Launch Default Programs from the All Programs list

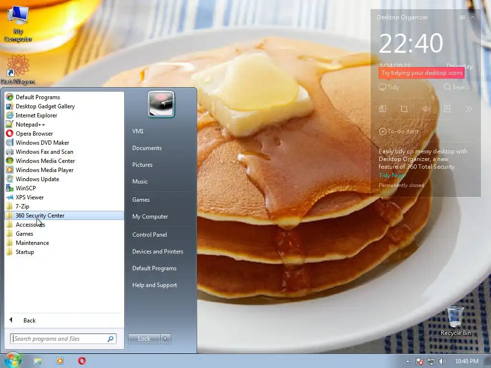[x=64, y=97]
